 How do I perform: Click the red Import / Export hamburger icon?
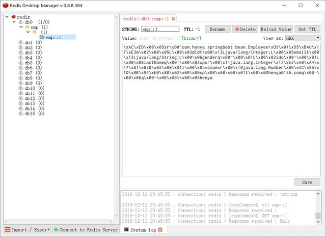[x=8, y=229]
